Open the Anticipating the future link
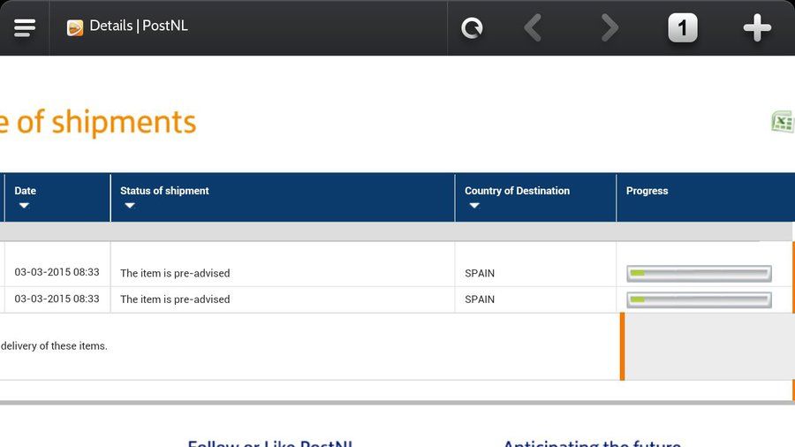This screenshot has width=795, height=447. coord(592,443)
